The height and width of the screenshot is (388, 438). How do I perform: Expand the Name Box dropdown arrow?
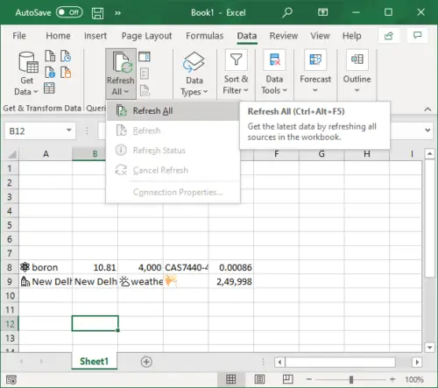point(69,131)
